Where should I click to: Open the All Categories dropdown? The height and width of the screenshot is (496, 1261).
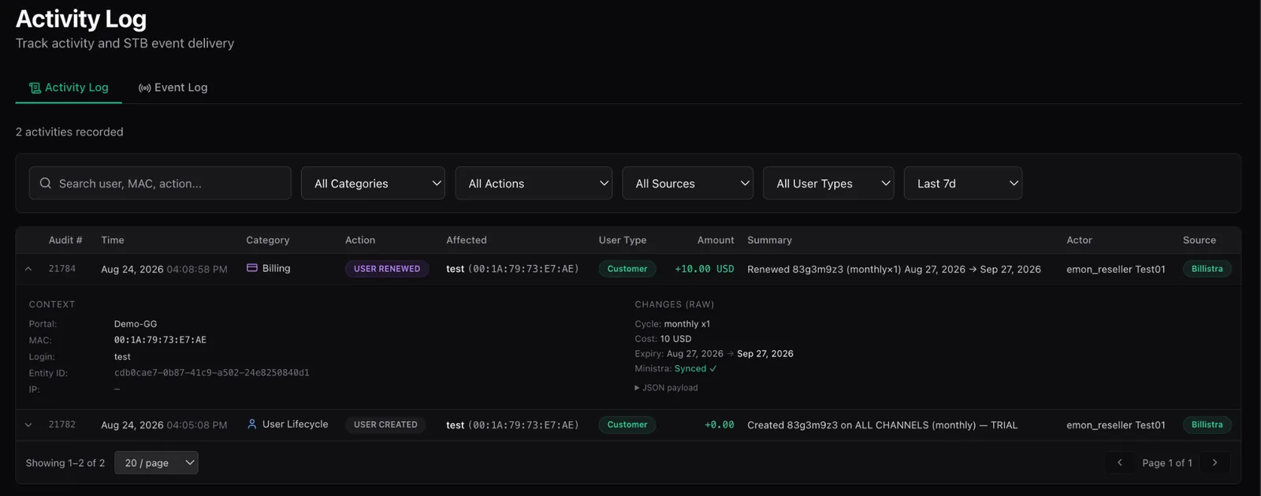point(373,183)
